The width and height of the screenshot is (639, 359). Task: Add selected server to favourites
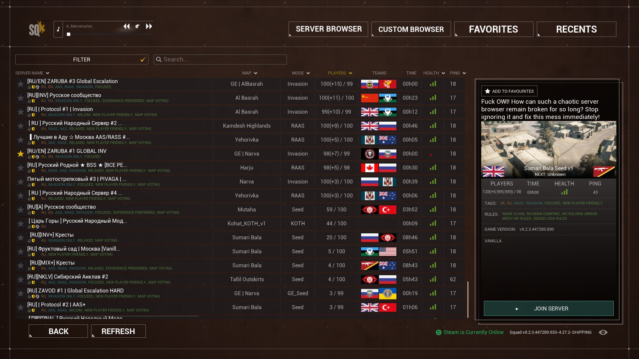click(509, 91)
